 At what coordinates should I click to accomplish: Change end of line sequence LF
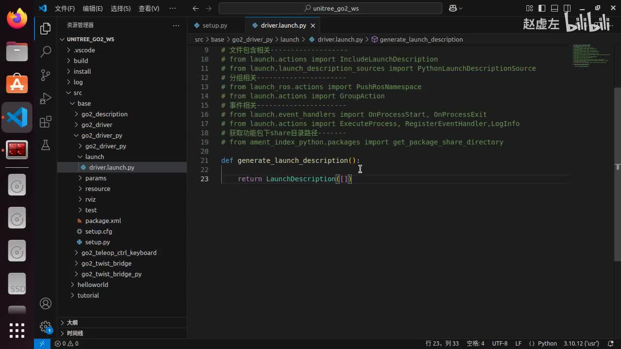coord(518,343)
